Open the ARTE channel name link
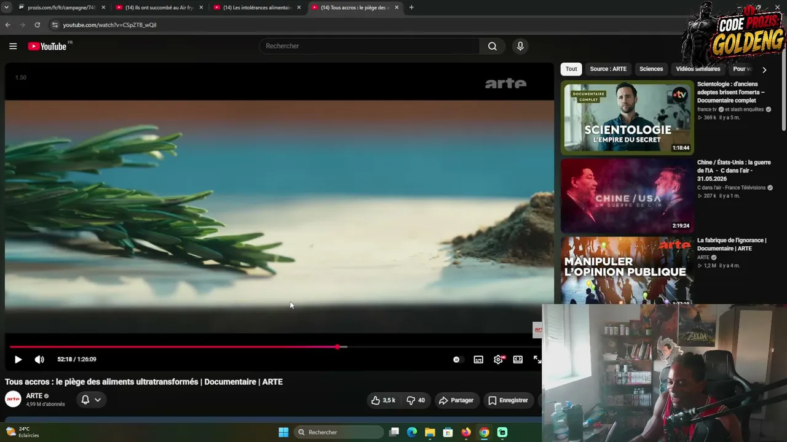 click(x=34, y=396)
